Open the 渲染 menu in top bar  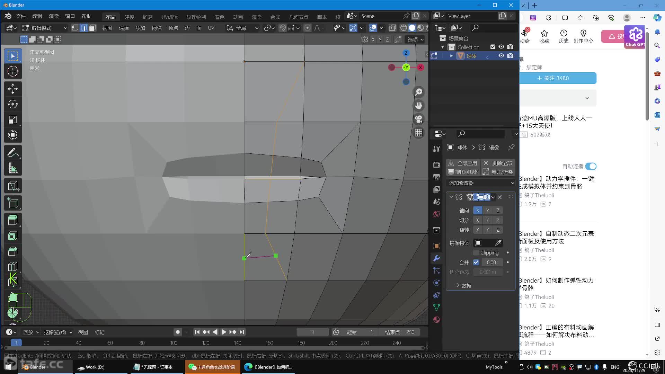point(54,16)
